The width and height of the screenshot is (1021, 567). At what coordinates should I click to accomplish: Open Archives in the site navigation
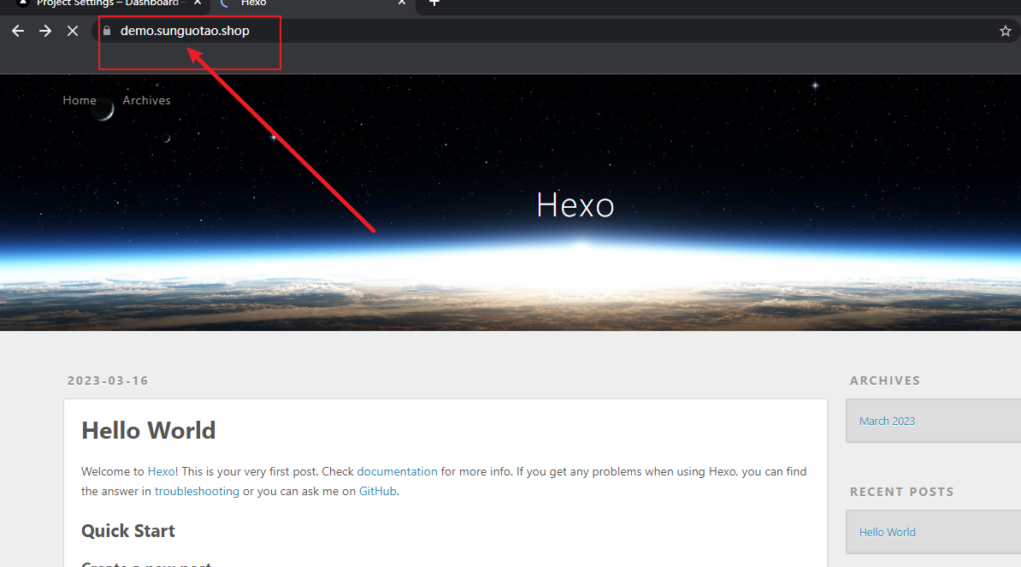click(x=146, y=100)
